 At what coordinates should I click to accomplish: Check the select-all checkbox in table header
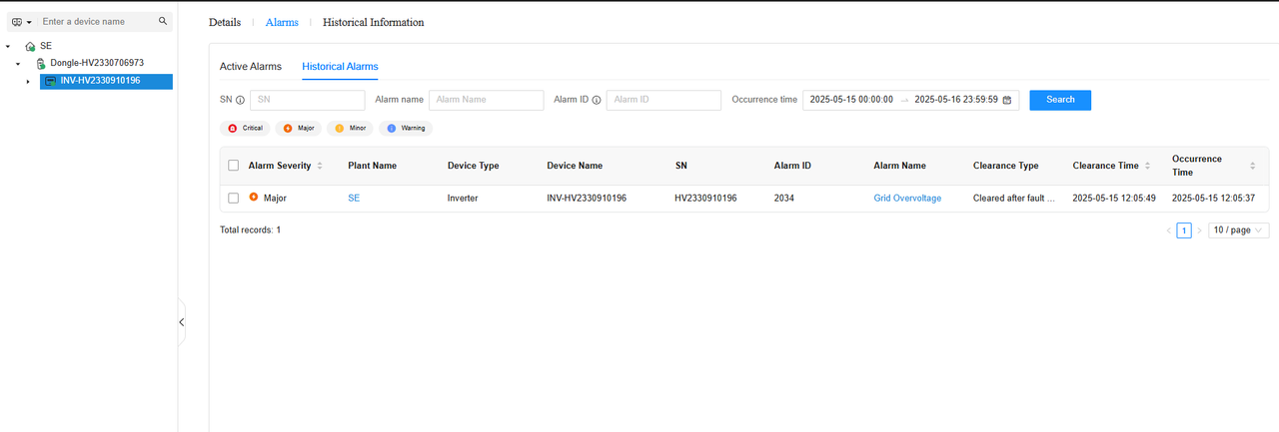point(234,166)
